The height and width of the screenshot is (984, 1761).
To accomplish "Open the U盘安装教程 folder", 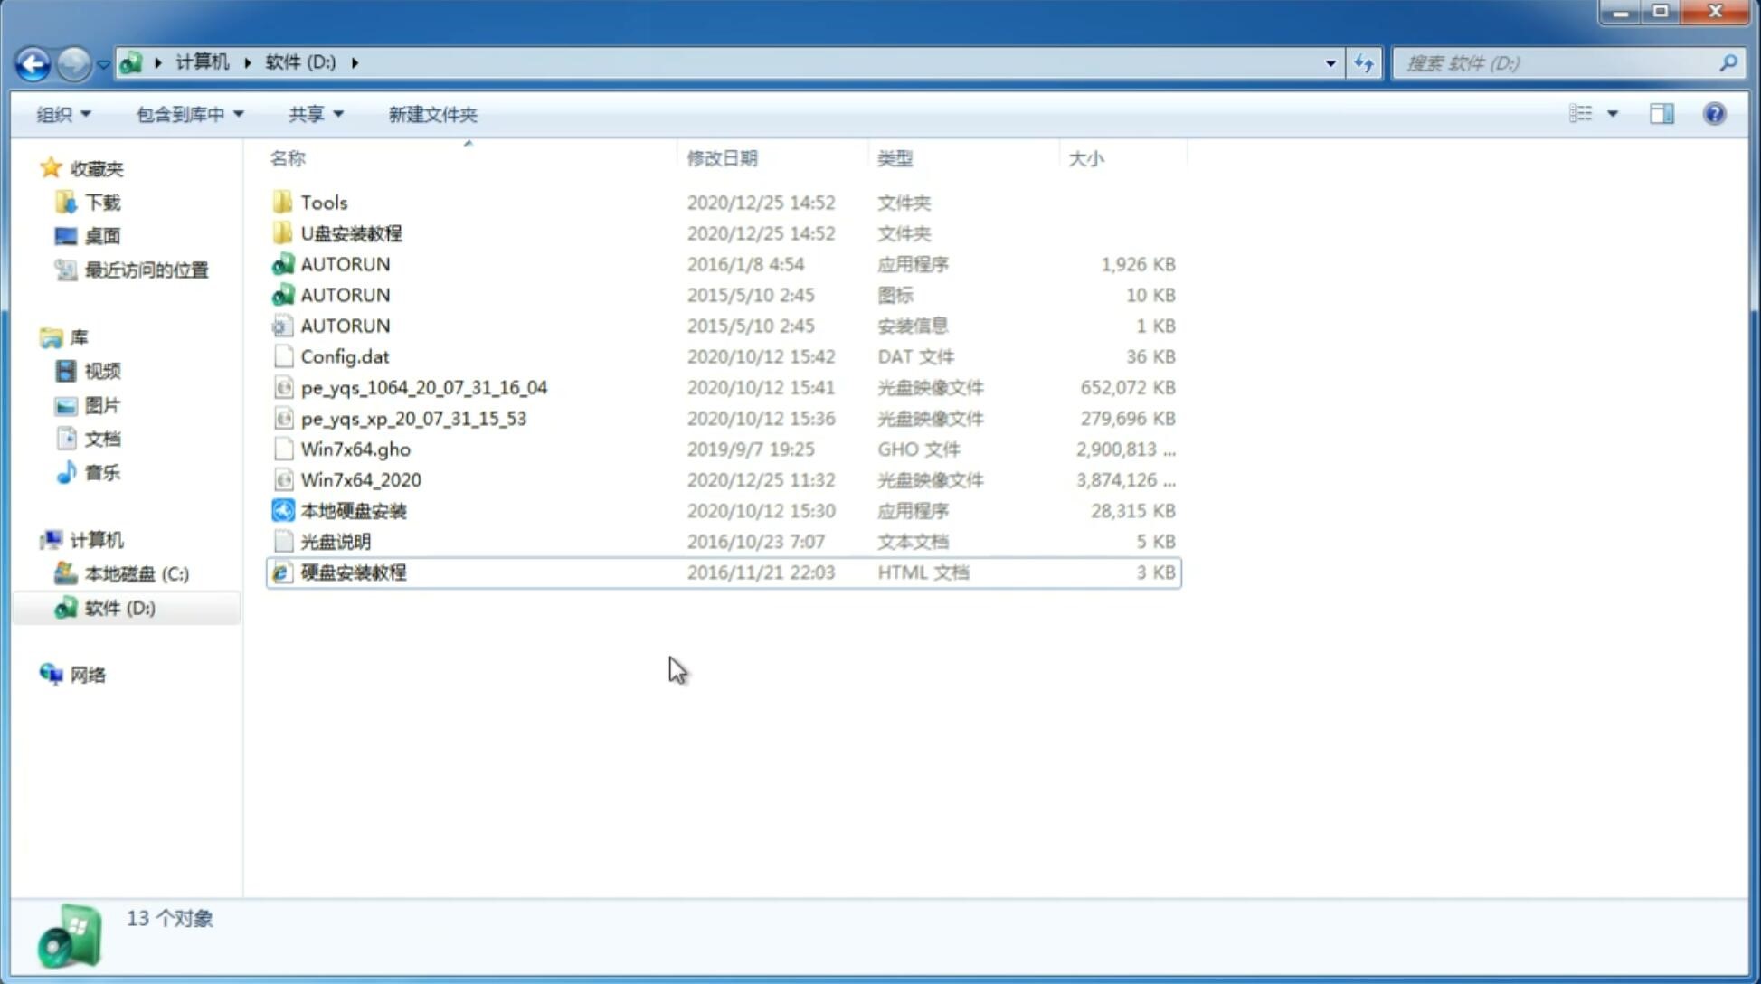I will (x=352, y=232).
